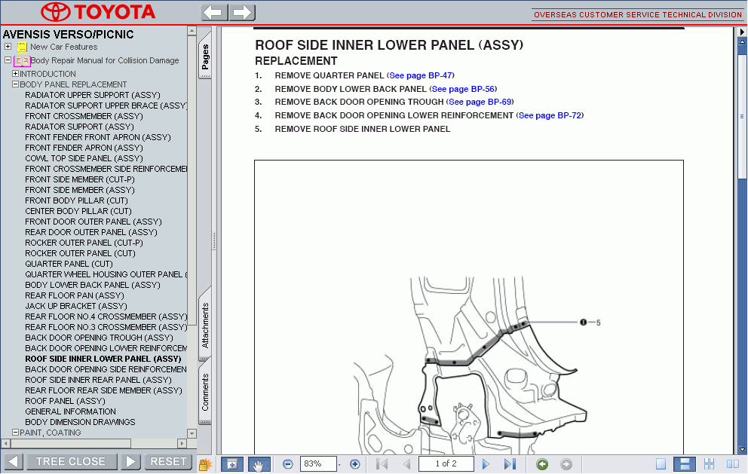Open QUARTER PANEL (CUT) in tree
This screenshot has width=748, height=474.
coord(69,264)
